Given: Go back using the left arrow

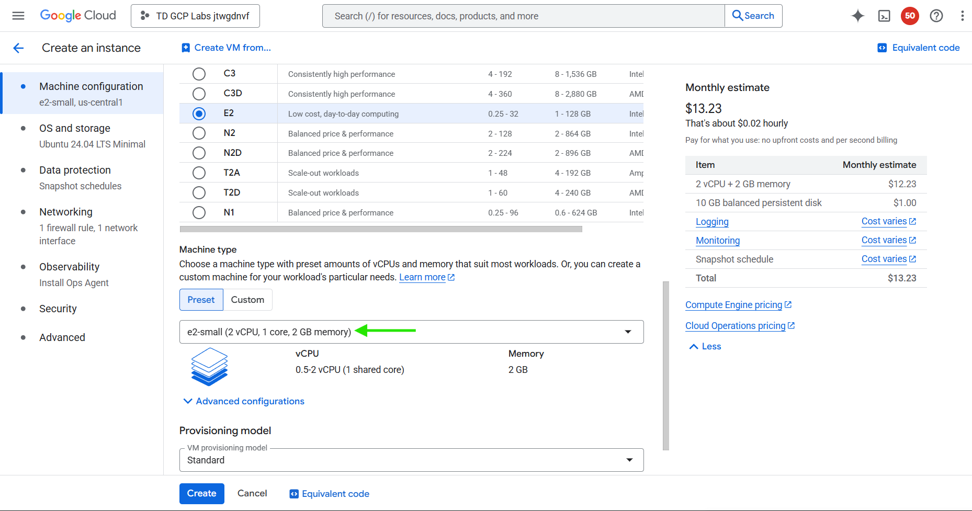Looking at the screenshot, I should point(18,48).
